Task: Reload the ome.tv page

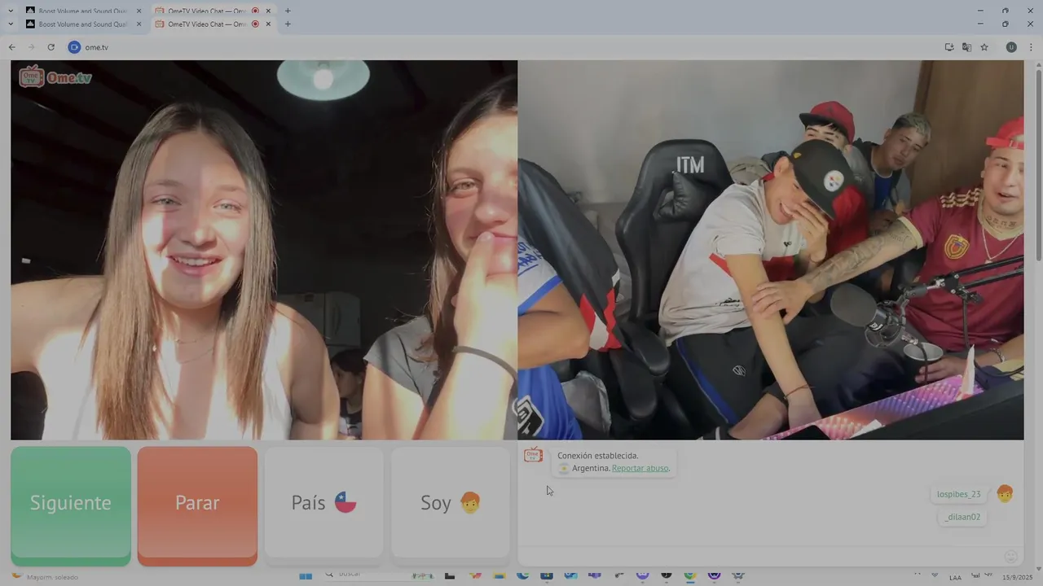Action: pos(51,47)
